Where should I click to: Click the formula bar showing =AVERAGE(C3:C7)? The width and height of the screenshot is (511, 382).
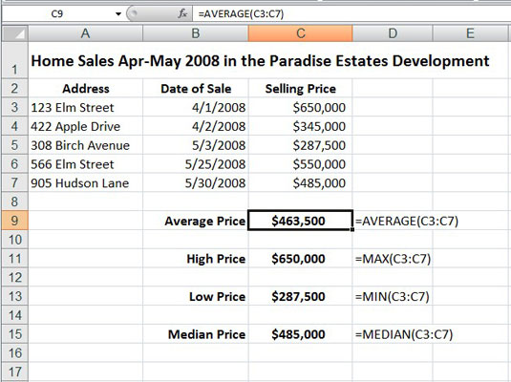(351, 13)
